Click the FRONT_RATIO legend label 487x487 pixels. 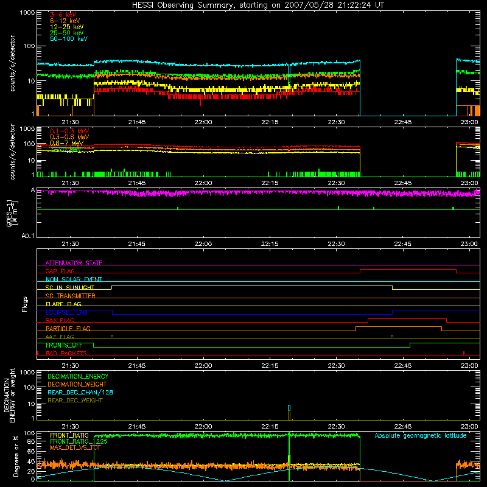(69, 435)
